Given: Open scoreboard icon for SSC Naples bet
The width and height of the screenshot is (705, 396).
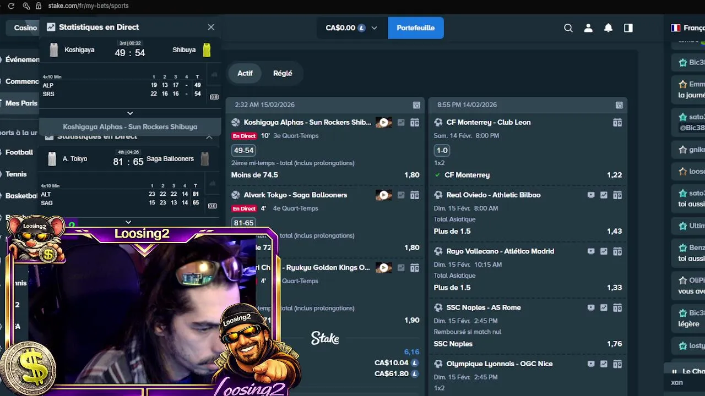Looking at the screenshot, I should coord(617,307).
